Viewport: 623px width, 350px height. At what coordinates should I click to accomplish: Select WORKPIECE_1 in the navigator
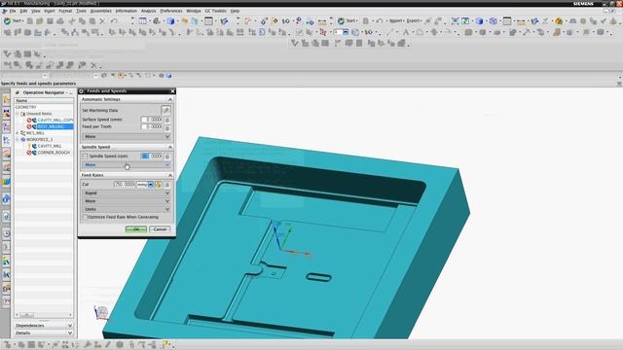(x=39, y=140)
